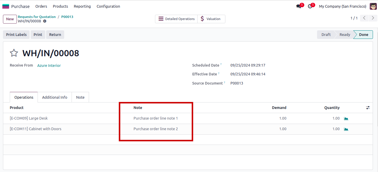Open the Azure Interior partner link
The width and height of the screenshot is (378, 172).
[49, 66]
